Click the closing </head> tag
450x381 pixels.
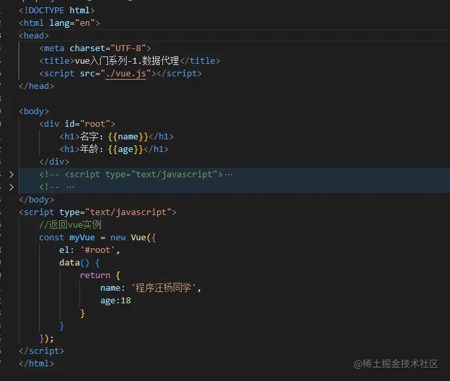click(36, 86)
